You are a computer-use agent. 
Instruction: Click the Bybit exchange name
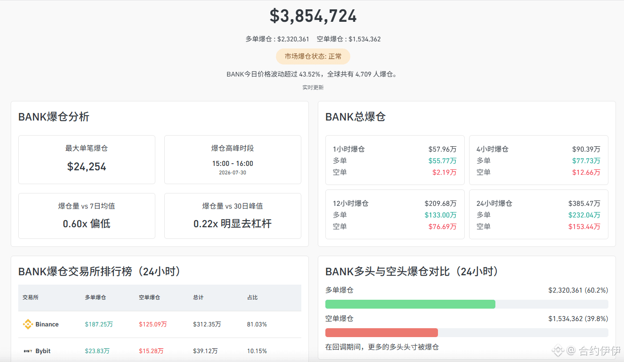point(43,351)
